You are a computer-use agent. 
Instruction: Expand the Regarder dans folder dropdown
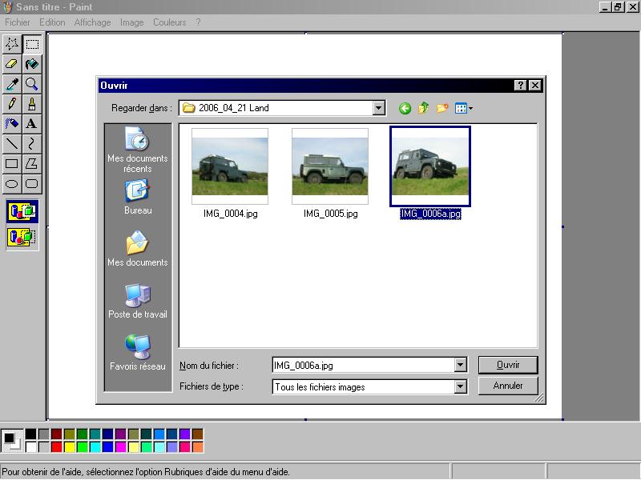[379, 108]
